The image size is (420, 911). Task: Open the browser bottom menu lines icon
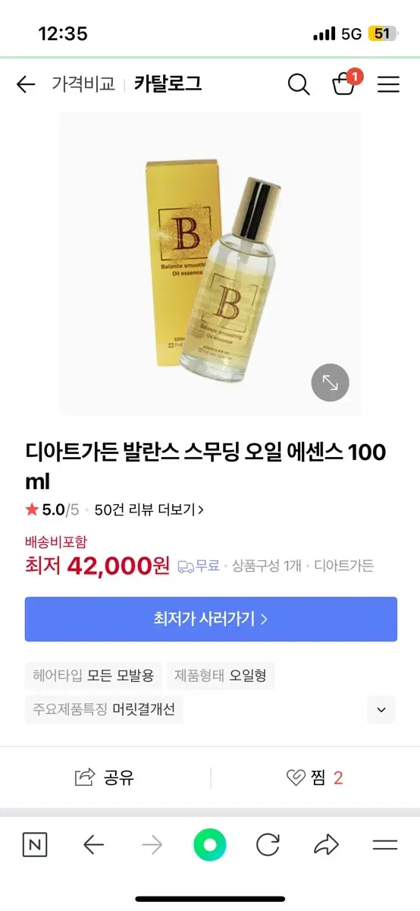(x=385, y=845)
